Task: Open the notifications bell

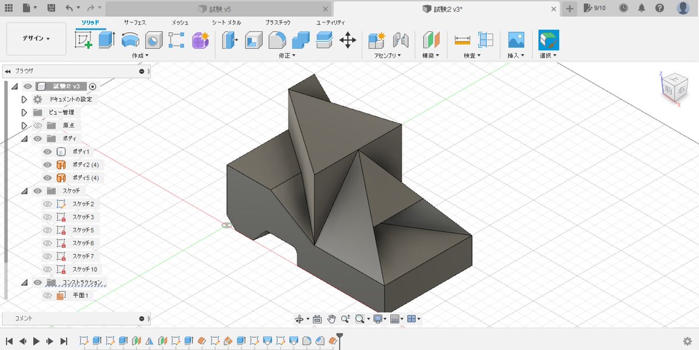Action: click(641, 8)
